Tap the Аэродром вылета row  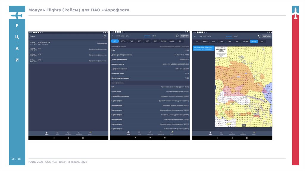(150, 64)
